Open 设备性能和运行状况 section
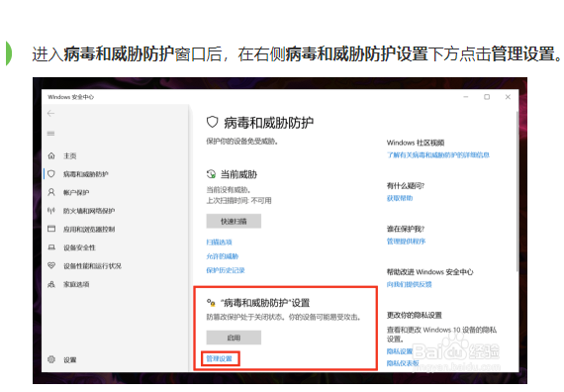 (92, 266)
